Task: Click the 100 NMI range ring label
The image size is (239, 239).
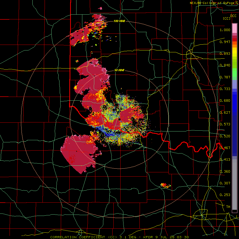Action: (x=119, y=21)
